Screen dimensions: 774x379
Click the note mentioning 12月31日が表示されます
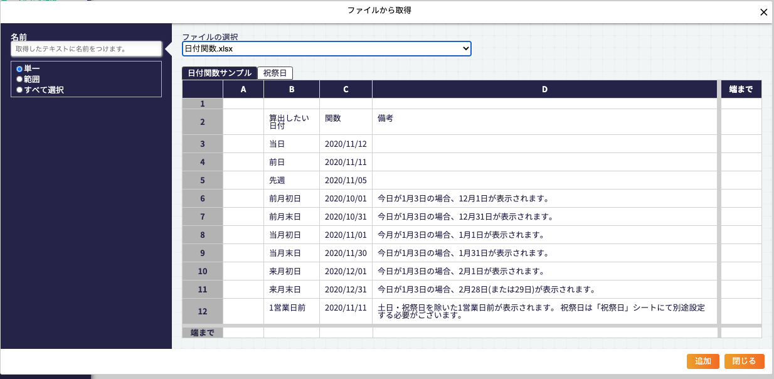[544, 216]
